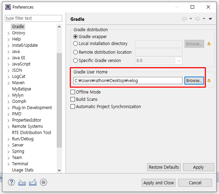Viewport: 219px width, 194px height.
Task: Select Usage Stats preference page
Action: pyautogui.click(x=23, y=170)
